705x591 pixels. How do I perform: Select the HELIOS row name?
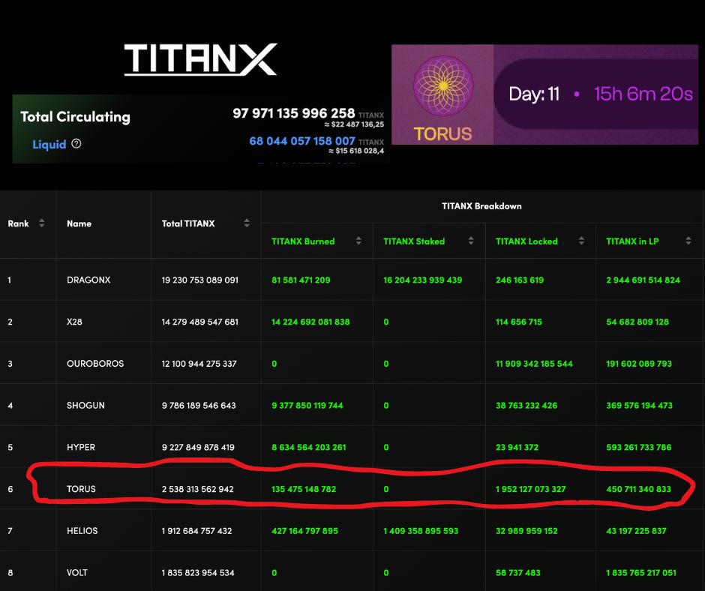82,531
